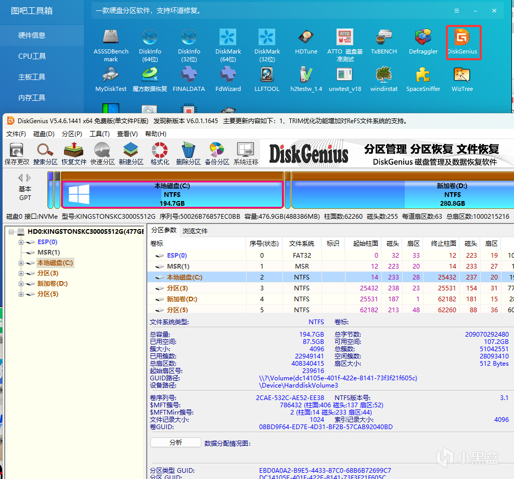Screen dimensions: 514x479
Task: Open FINALDATA icon
Action: point(189,79)
